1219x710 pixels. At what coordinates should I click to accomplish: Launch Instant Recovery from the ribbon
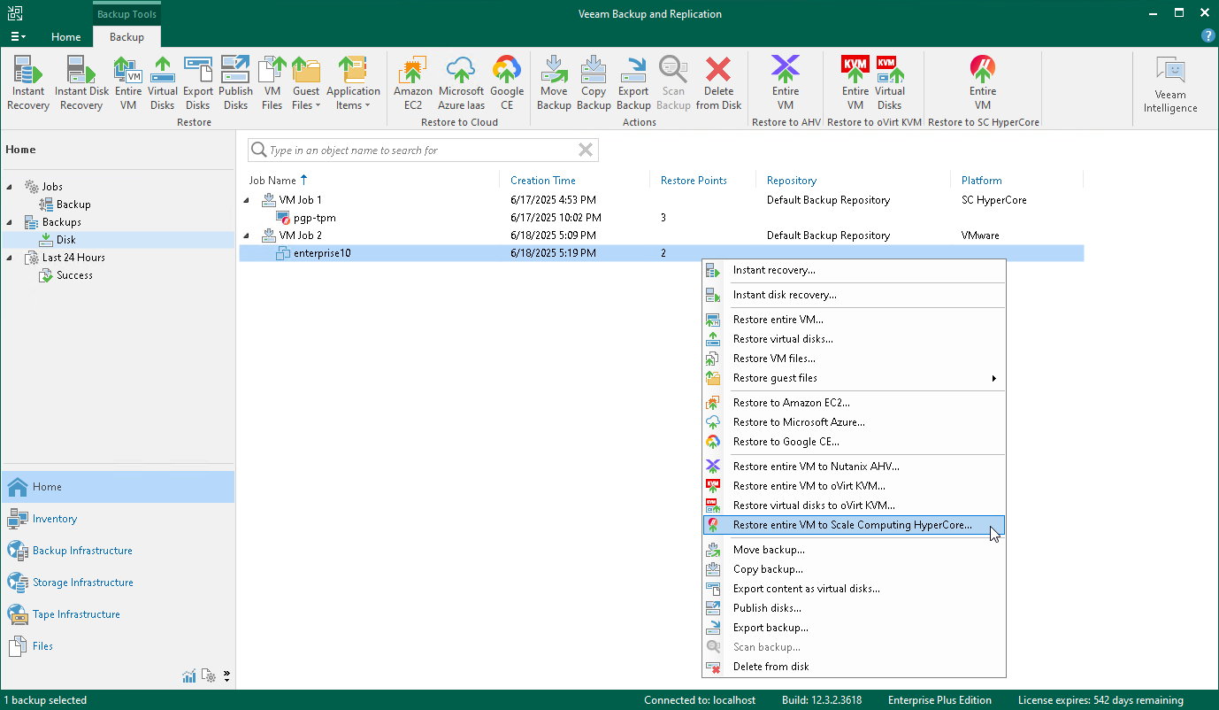(28, 83)
